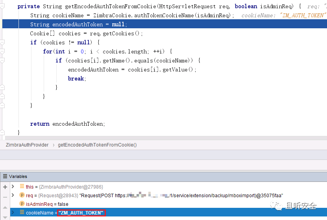Click the horizontal scrollbar below the editor
Image resolution: width=327 pixels, height=220 pixels.
click(x=166, y=138)
